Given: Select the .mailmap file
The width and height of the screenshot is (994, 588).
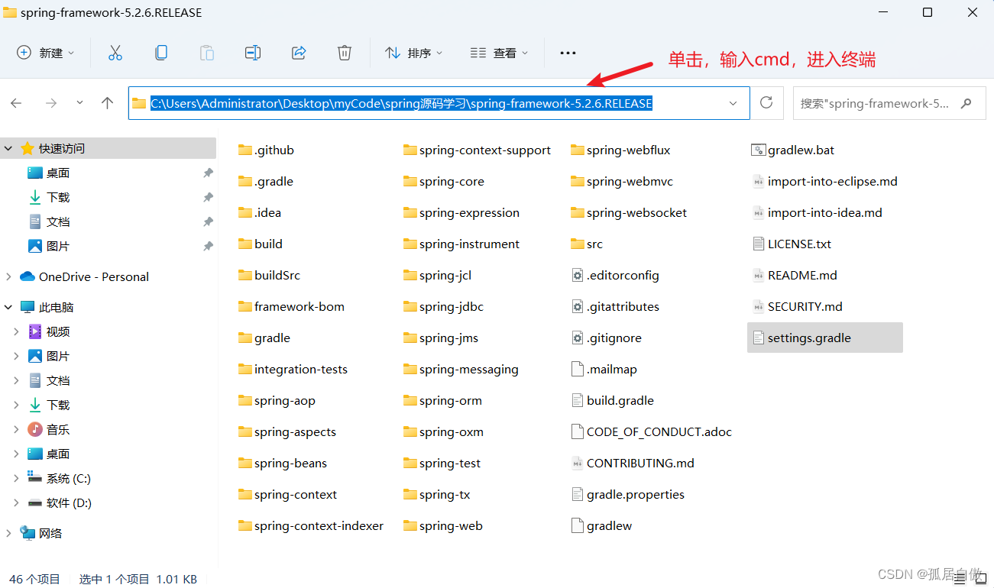Looking at the screenshot, I should pyautogui.click(x=604, y=369).
